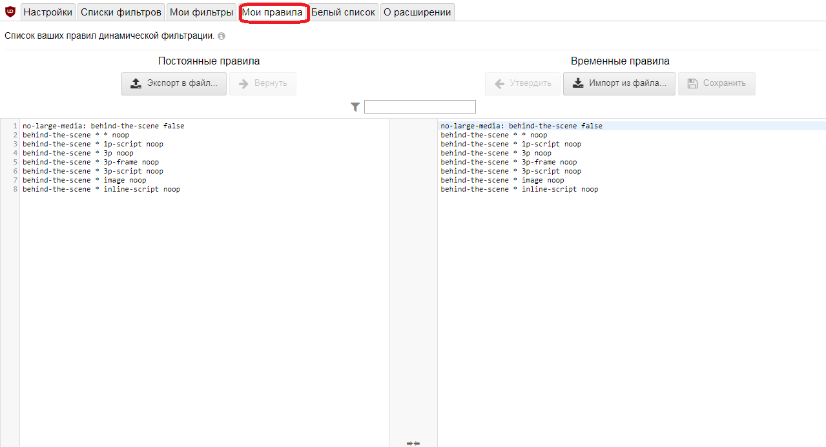Select the inline-script noop rule in the left pane

101,189
